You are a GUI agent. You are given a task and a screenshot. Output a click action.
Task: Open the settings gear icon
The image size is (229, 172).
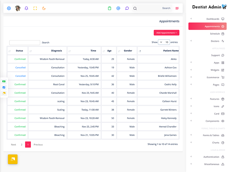(x=9, y=8)
